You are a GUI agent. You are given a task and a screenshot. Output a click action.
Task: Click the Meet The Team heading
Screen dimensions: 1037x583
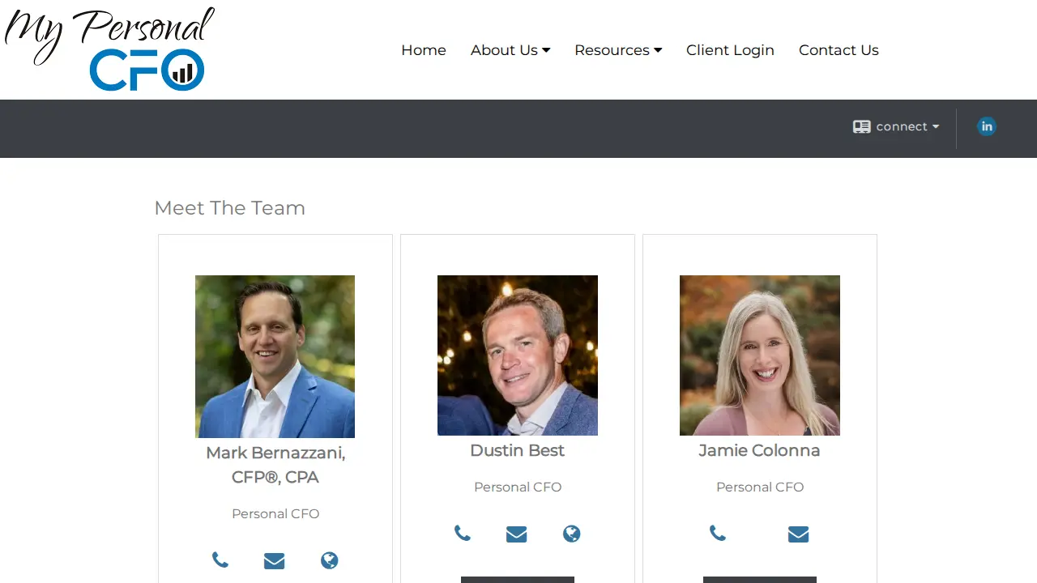230,208
